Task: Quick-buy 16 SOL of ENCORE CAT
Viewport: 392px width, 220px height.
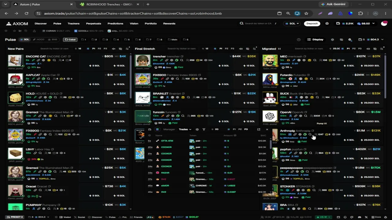Action: pos(119,66)
